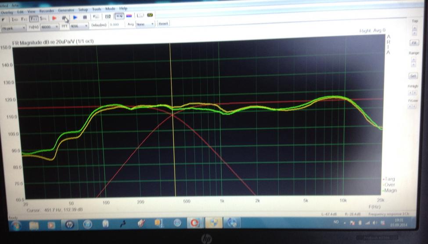Click the 'Magn' legend label
428x244 pixels.
[390, 190]
